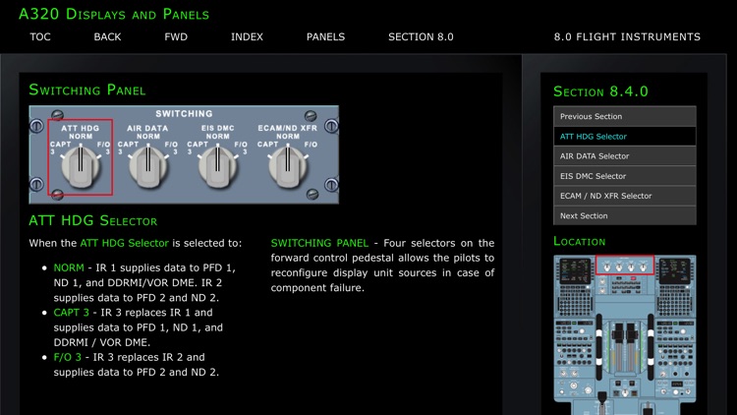Open EIS DMC Selector section entry
737x415 pixels.
pyautogui.click(x=625, y=176)
